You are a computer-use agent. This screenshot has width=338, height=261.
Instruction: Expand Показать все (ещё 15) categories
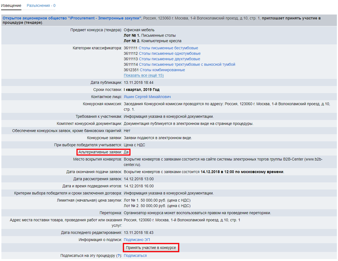coord(144,75)
